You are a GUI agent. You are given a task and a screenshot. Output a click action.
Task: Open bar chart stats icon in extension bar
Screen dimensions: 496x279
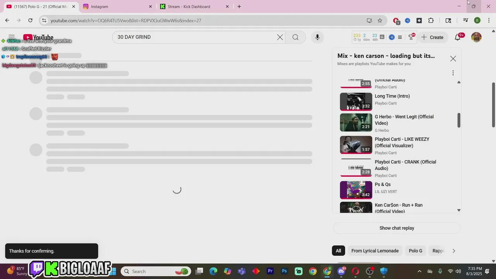click(x=382, y=37)
